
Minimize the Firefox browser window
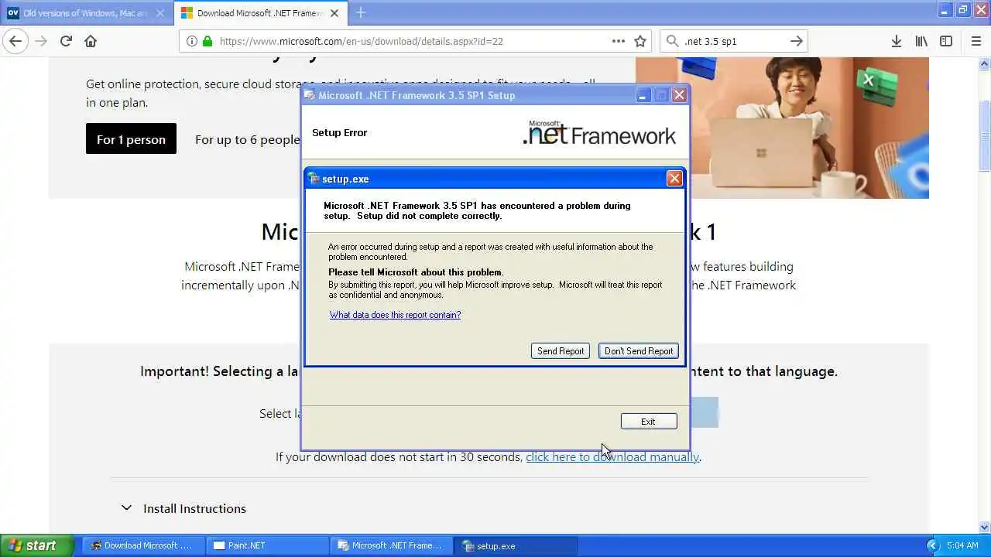tap(945, 10)
